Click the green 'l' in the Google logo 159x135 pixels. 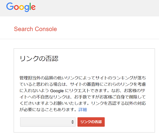click(30, 7)
